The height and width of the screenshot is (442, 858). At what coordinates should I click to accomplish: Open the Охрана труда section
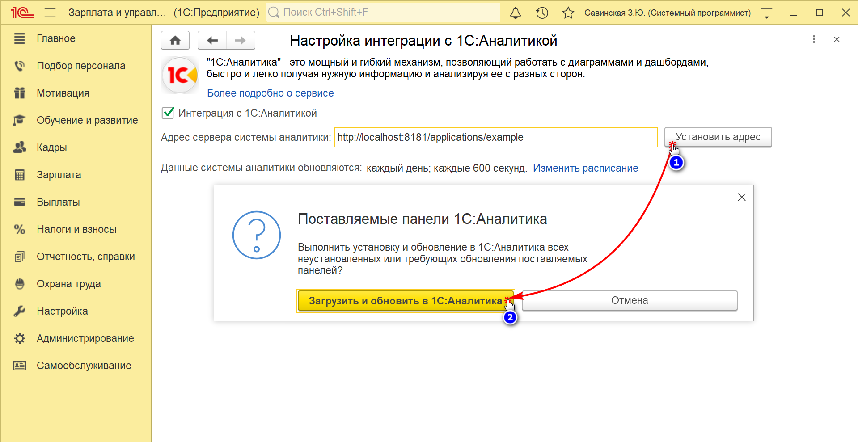[69, 284]
